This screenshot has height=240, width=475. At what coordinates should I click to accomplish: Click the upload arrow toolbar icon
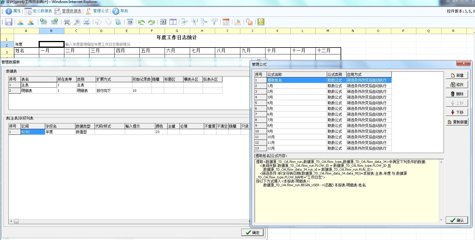click(x=20, y=22)
